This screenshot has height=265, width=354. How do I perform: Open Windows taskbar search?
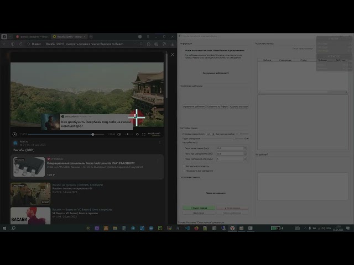pyautogui.click(x=13, y=228)
